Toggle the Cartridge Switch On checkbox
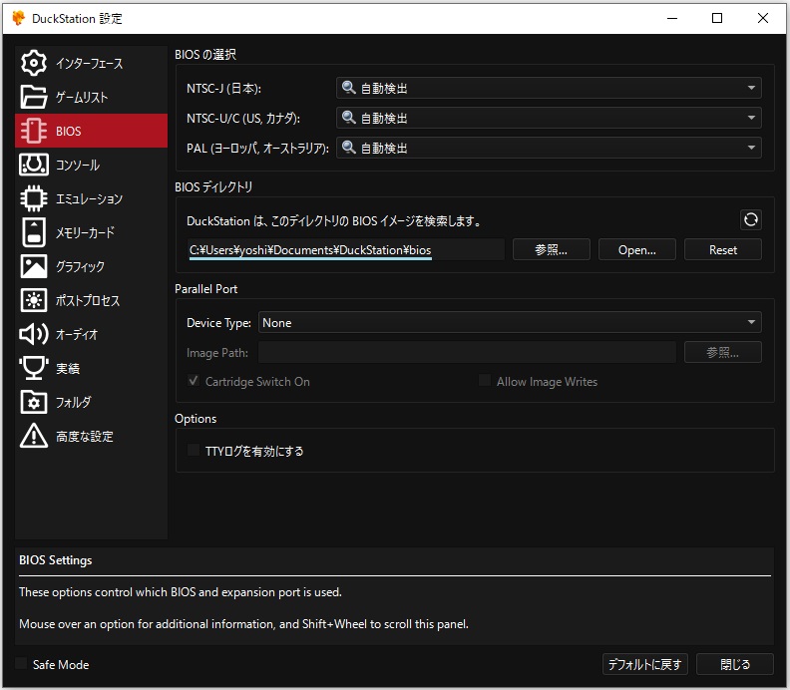The image size is (790, 690). [x=193, y=381]
